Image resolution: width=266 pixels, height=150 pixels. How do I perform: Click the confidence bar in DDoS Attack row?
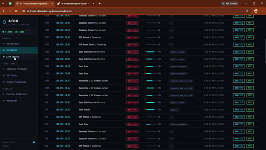152,110
